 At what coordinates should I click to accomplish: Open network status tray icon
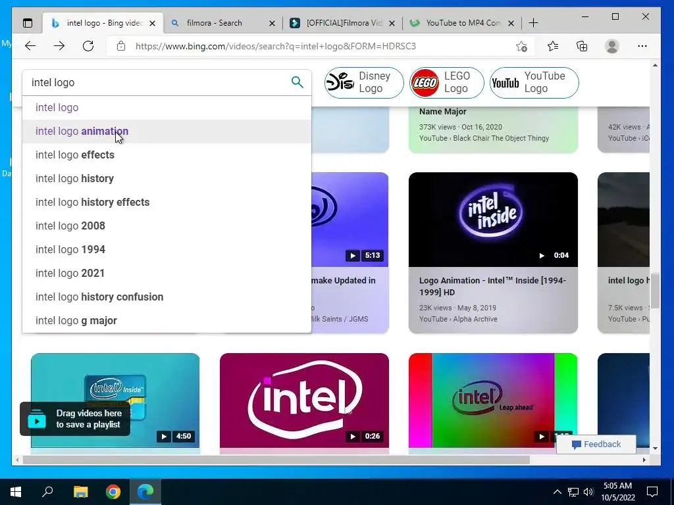coord(573,492)
